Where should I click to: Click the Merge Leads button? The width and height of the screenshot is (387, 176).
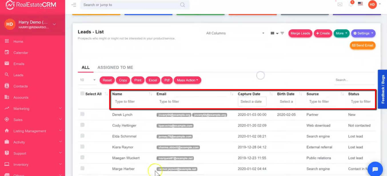click(x=300, y=33)
